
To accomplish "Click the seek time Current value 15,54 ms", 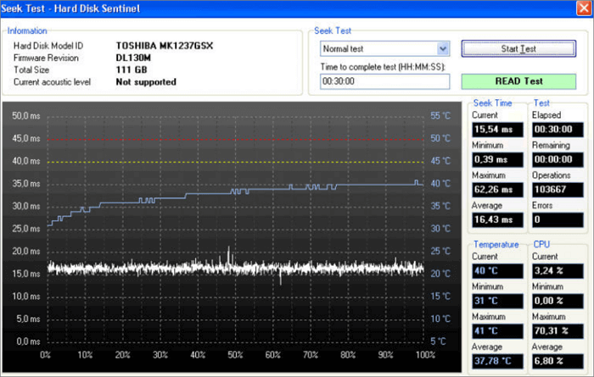I will [x=496, y=129].
